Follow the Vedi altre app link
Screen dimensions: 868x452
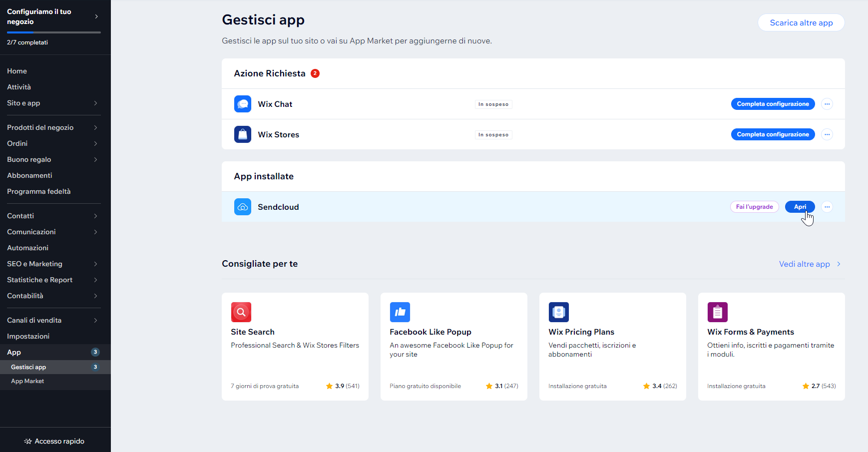coord(810,264)
